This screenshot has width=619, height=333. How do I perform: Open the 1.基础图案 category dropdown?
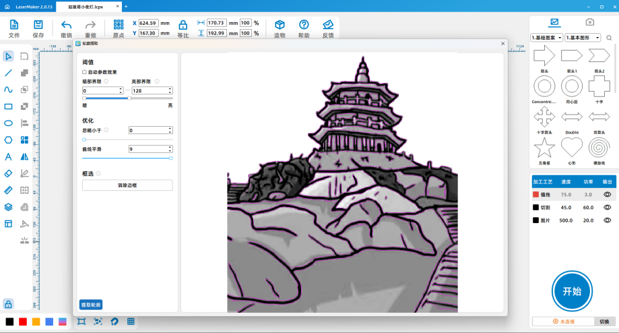point(546,38)
